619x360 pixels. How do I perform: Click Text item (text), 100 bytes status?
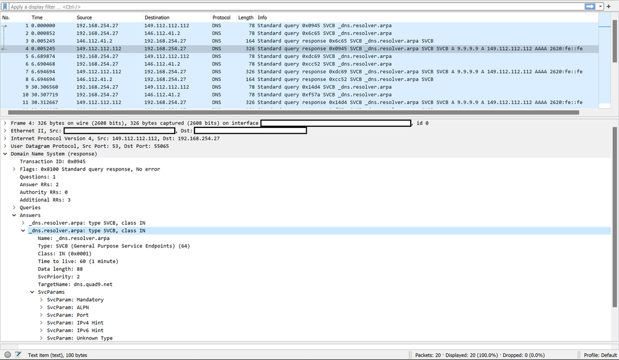coord(58,355)
